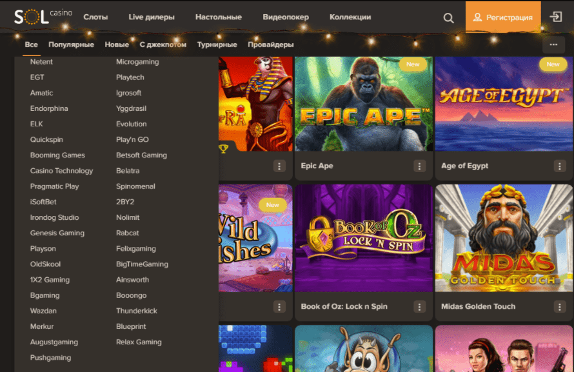Open the search magnifier icon

pos(448,17)
